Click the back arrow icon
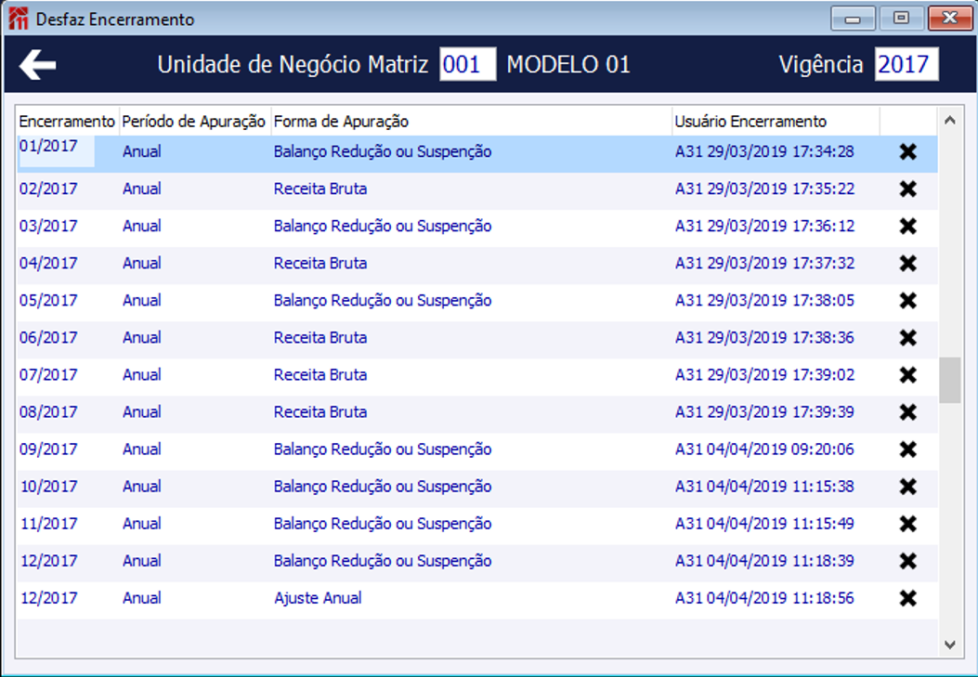 coord(37,65)
